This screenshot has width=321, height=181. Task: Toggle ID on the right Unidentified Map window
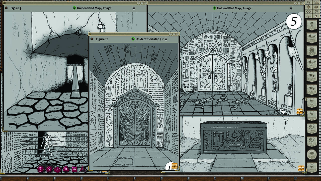coord(214,8)
